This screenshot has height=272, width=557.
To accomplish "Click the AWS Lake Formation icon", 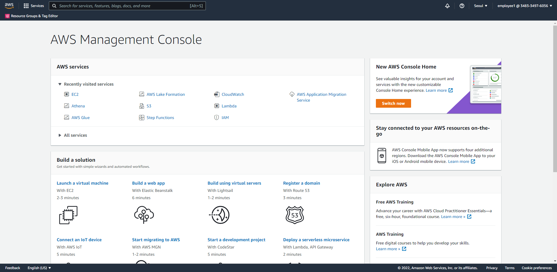I will [x=142, y=94].
